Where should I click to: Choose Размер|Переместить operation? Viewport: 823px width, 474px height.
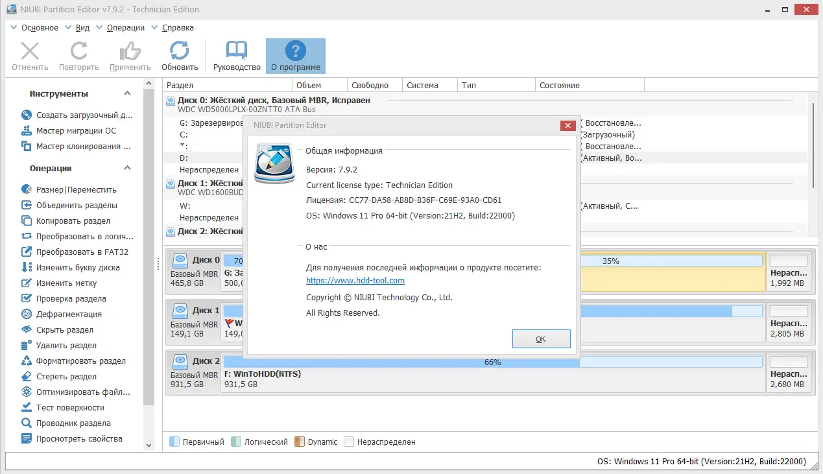[69, 190]
